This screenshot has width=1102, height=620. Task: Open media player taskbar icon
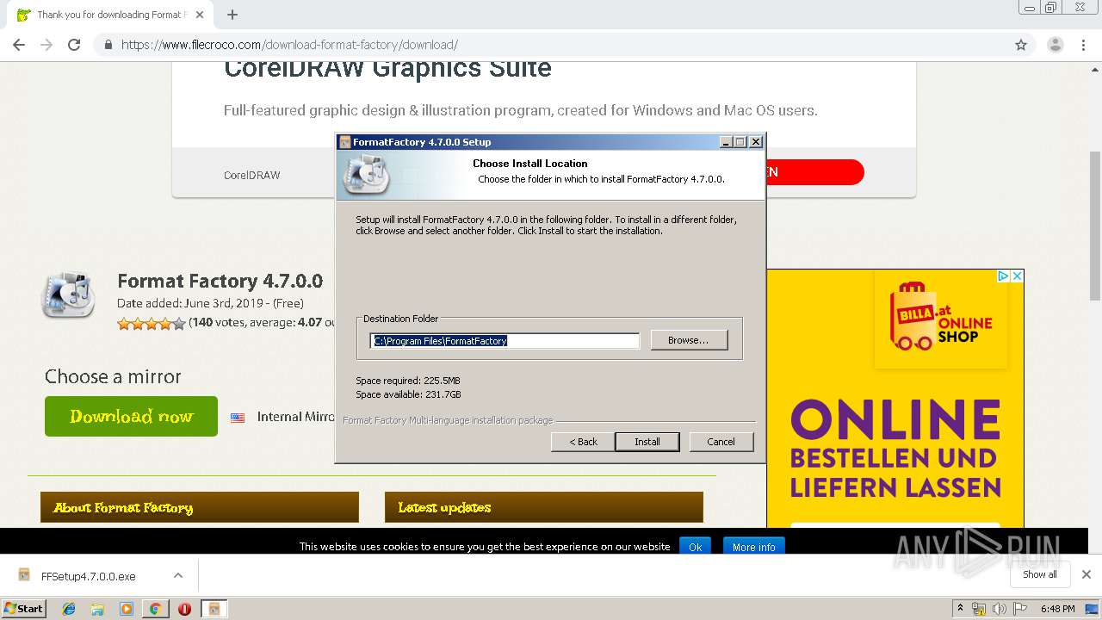pyautogui.click(x=127, y=609)
